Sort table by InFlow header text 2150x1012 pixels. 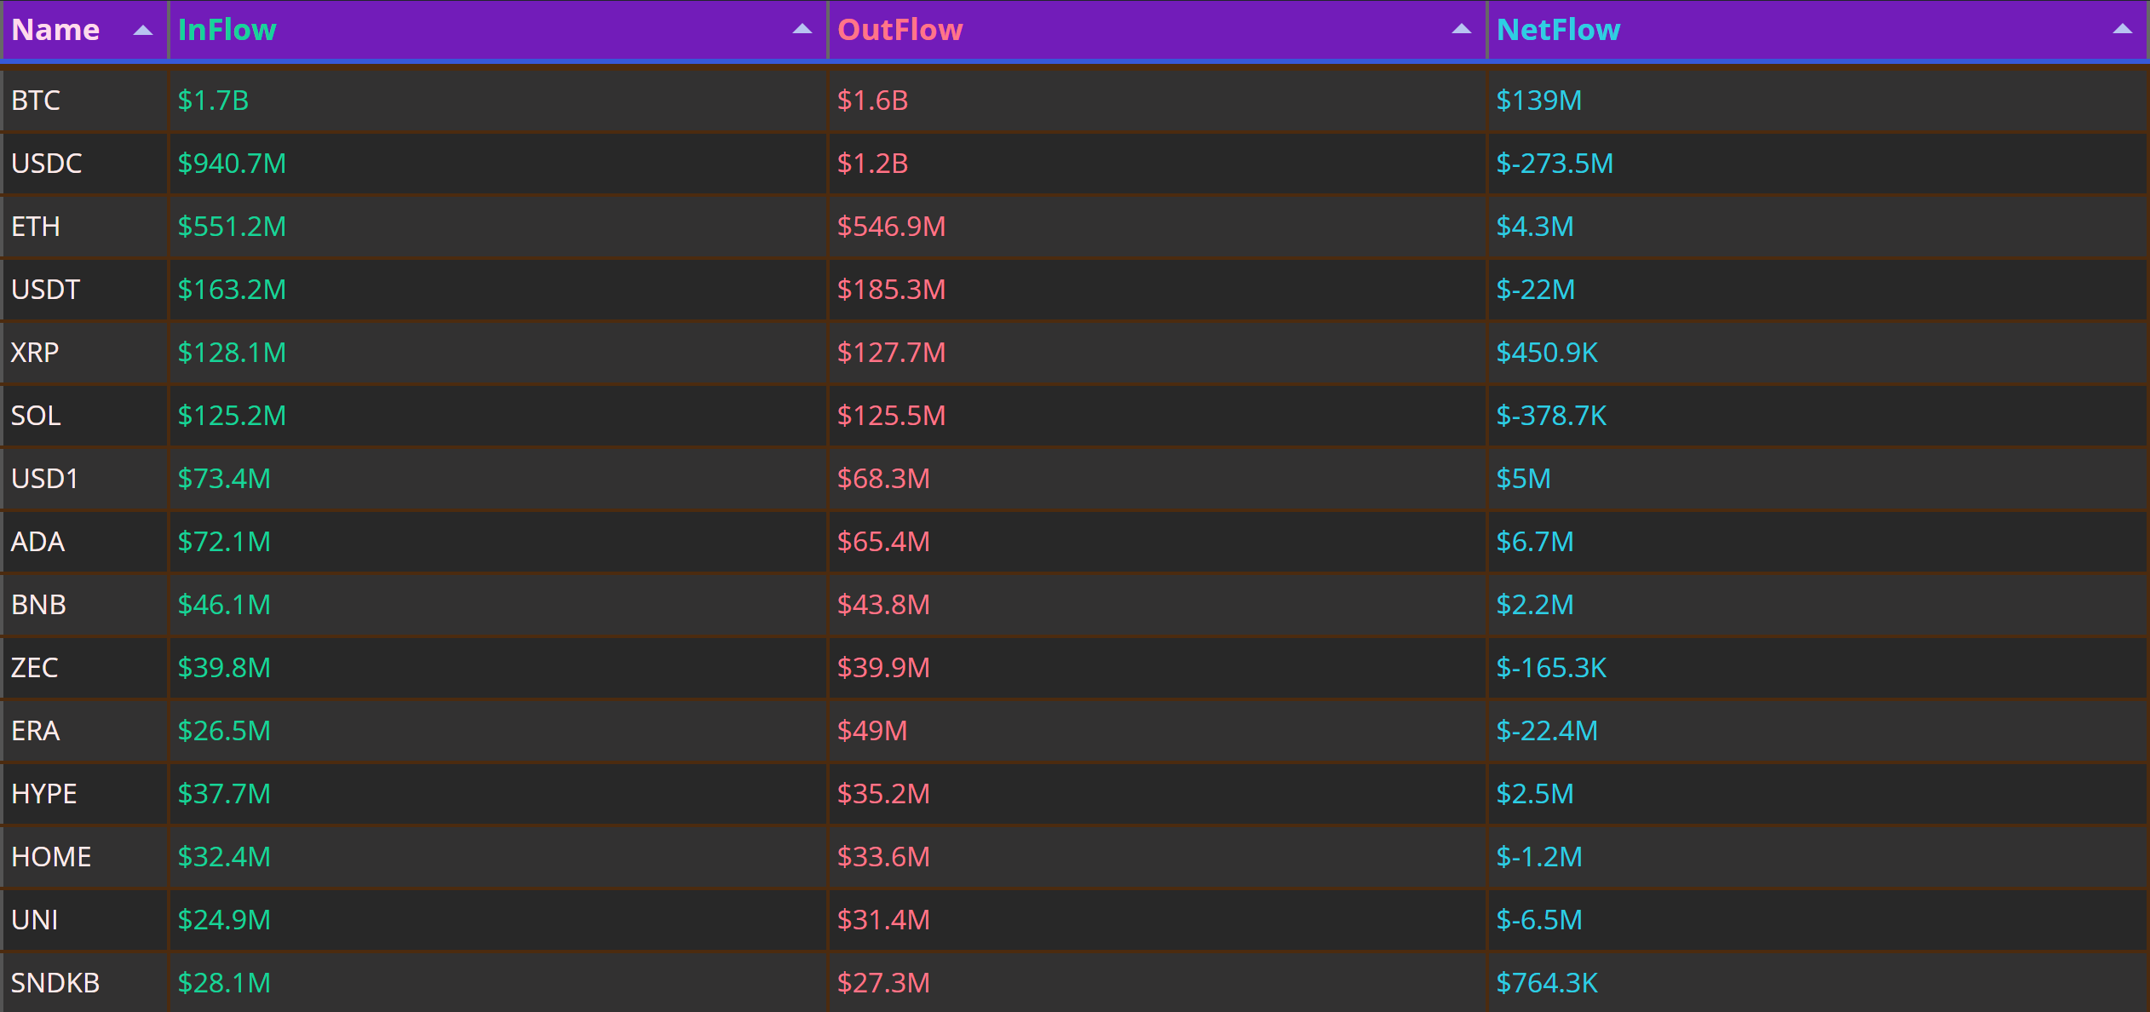click(x=227, y=30)
